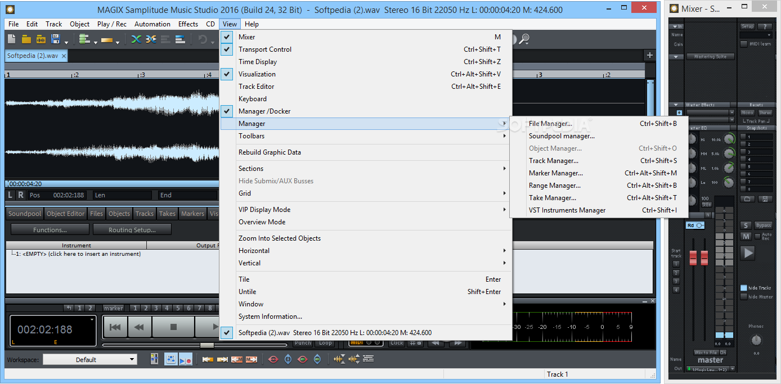781x384 pixels.
Task: Expand the VIP Display Mode submenu
Action: [366, 210]
